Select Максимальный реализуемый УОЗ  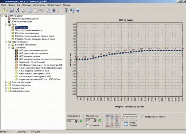35,77
